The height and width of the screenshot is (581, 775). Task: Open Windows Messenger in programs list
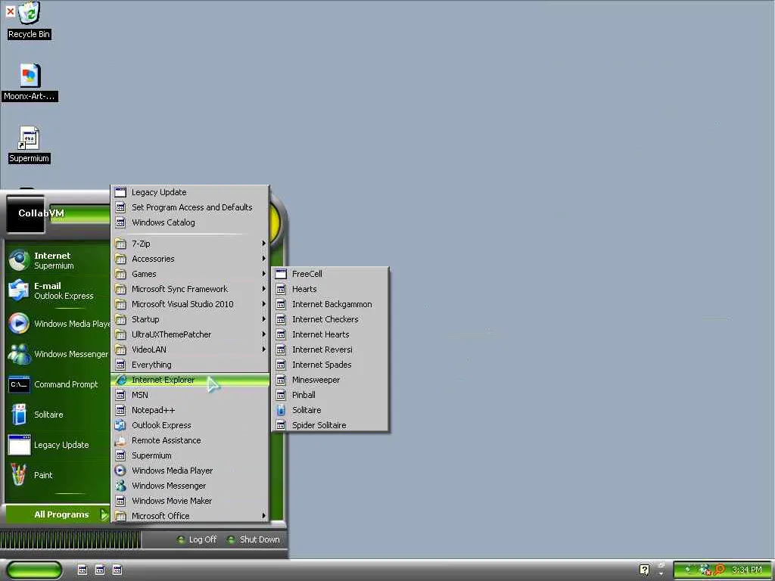click(x=190, y=486)
